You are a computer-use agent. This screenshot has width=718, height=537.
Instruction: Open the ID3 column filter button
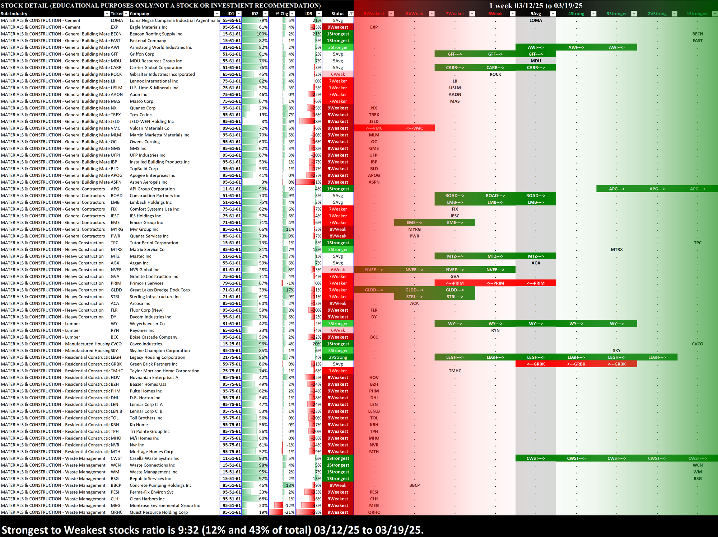[x=318, y=14]
